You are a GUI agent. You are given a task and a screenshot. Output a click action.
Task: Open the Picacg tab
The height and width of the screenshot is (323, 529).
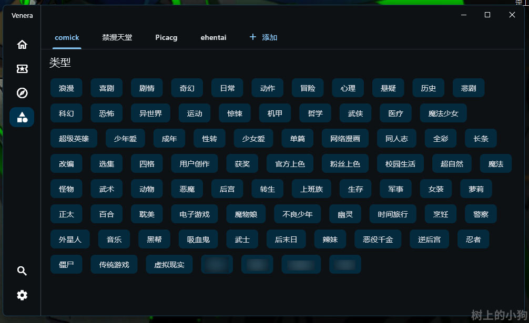pos(166,37)
